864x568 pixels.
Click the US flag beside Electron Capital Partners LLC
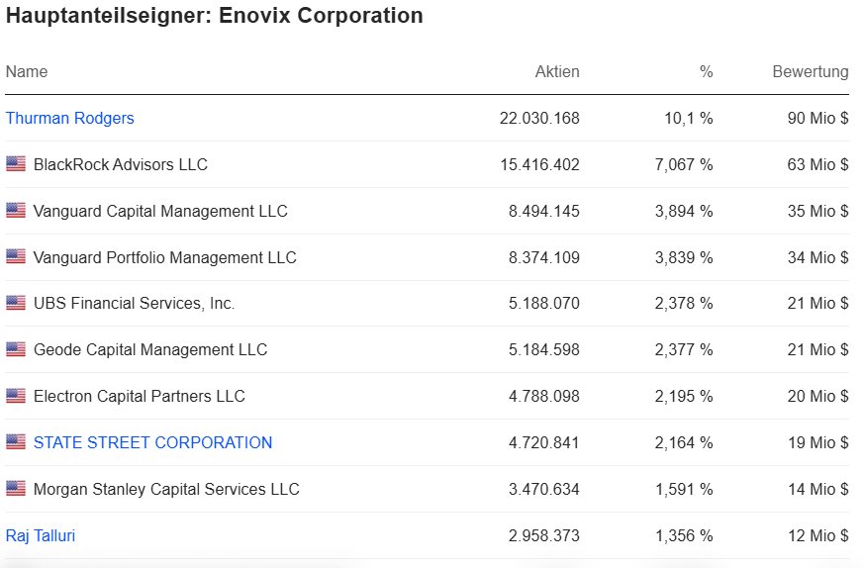16,396
